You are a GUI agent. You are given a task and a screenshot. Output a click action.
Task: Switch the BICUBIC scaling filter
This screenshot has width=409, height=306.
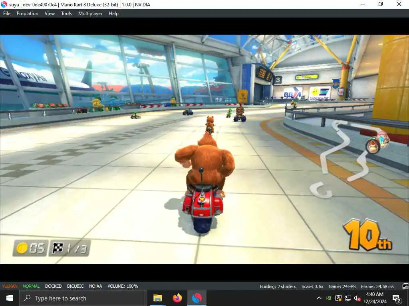pyautogui.click(x=75, y=286)
